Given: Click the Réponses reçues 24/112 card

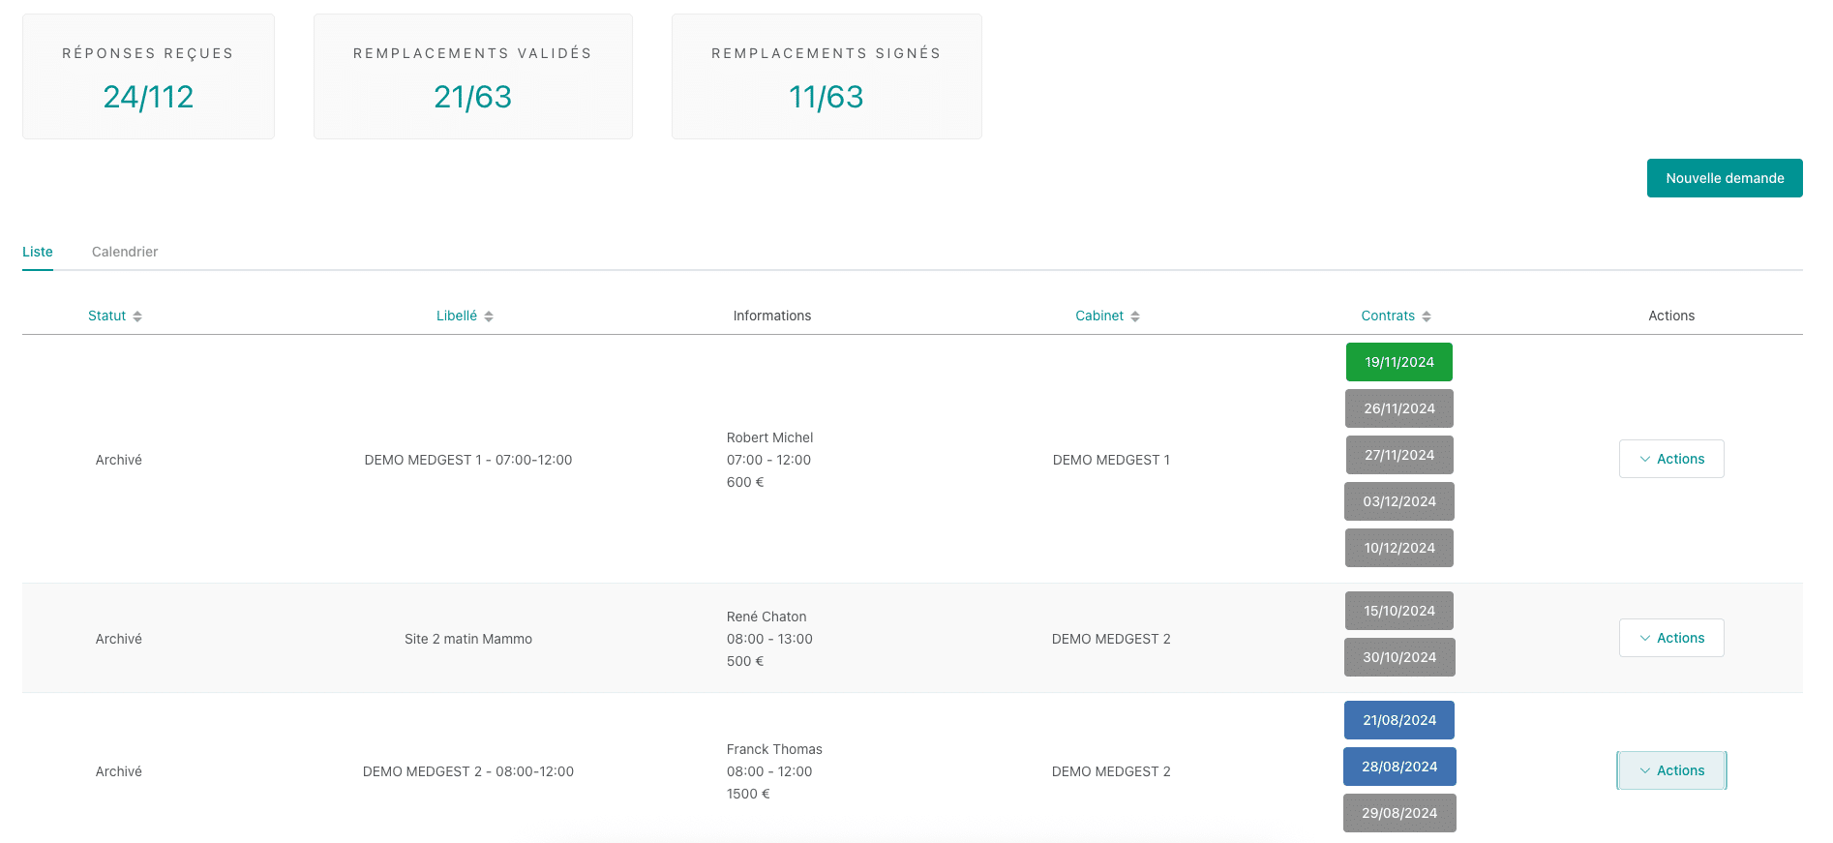Looking at the screenshot, I should 148,76.
